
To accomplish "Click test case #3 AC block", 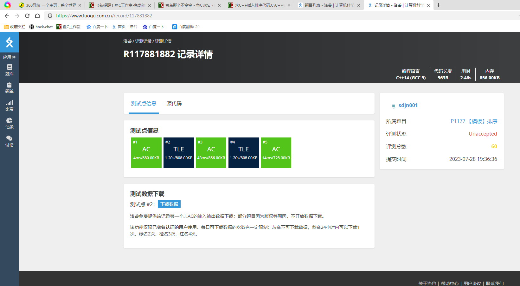I will coord(211,153).
